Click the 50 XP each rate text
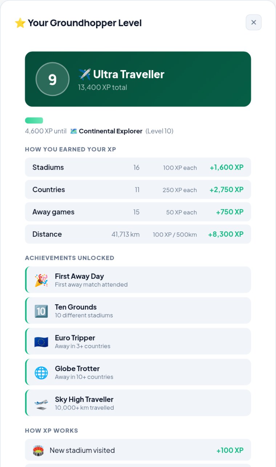Image resolution: width=276 pixels, height=467 pixels. (182, 212)
